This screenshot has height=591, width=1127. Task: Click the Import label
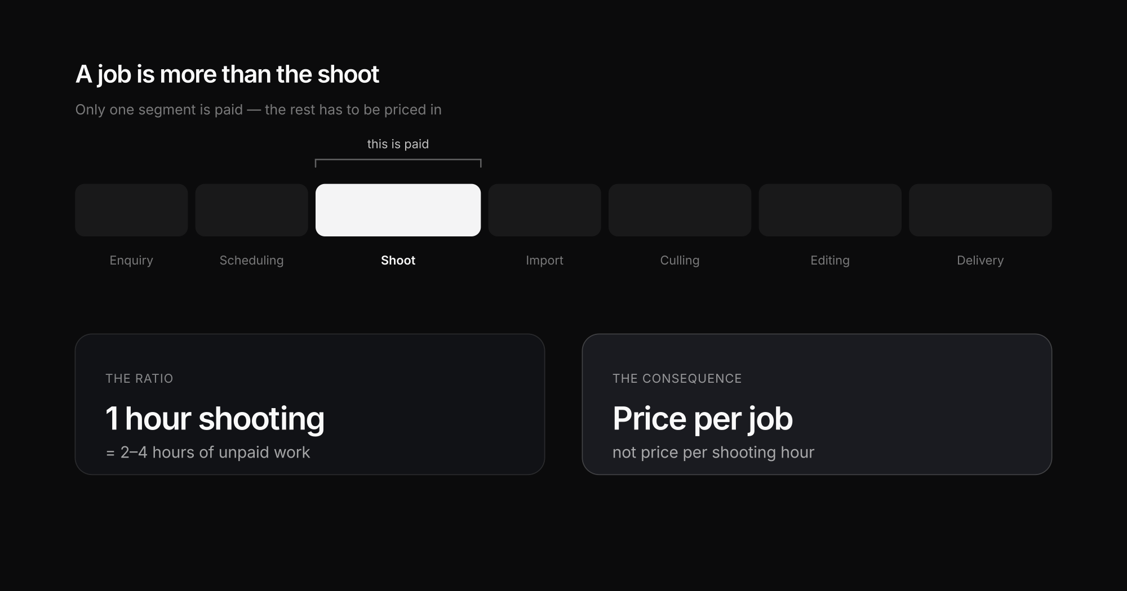[544, 261]
